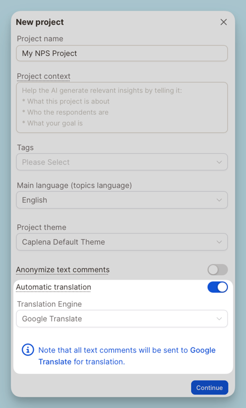Click the chevron arrow in Translation Engine field
The width and height of the screenshot is (246, 408).
(x=219, y=319)
